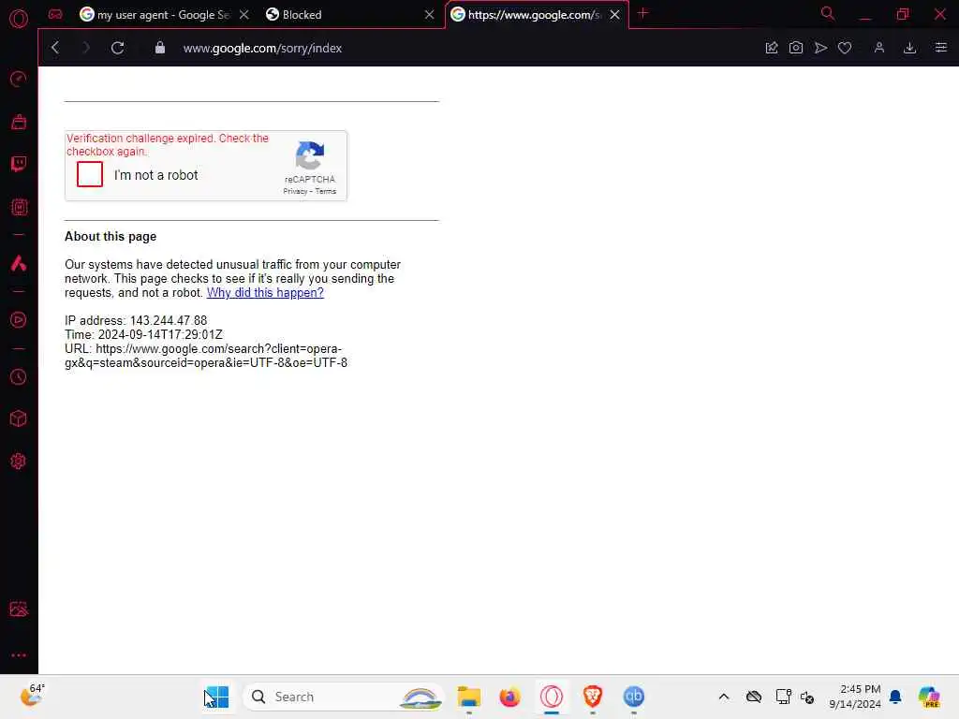The height and width of the screenshot is (719, 959).
Task: Open Copilot preview icon in taskbar
Action: 928,697
